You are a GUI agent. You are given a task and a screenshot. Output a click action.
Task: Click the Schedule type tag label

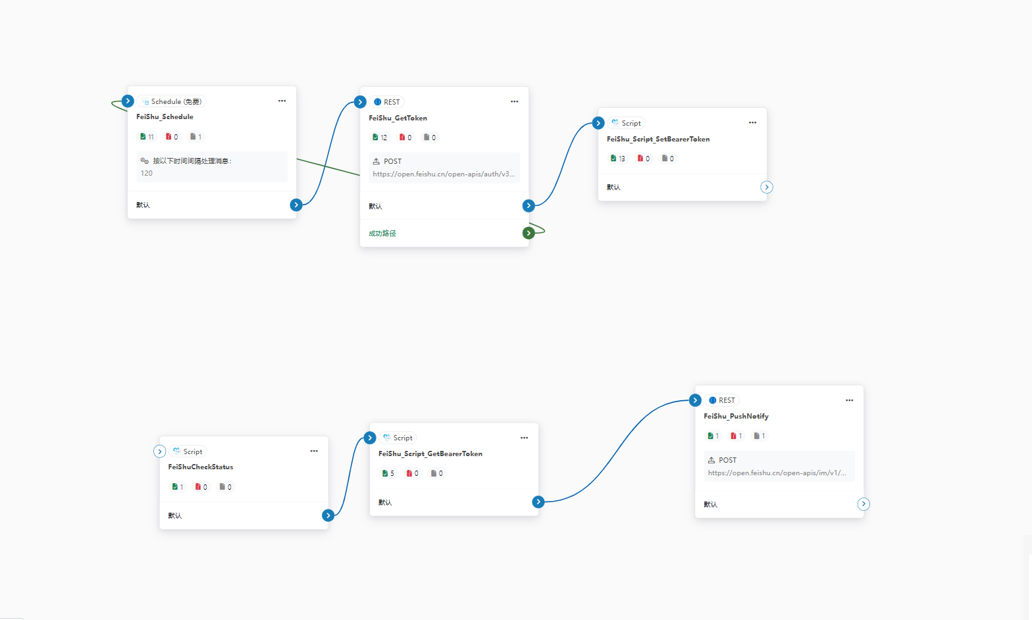[x=172, y=101]
